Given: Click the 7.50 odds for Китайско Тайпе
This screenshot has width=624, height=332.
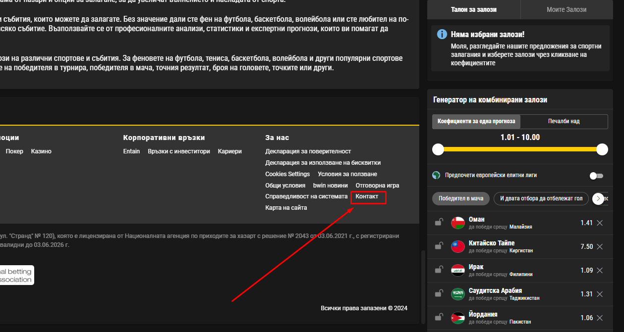Looking at the screenshot, I should 587,247.
